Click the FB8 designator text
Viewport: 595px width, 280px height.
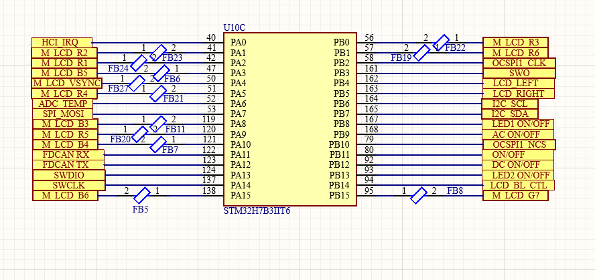pos(455,191)
